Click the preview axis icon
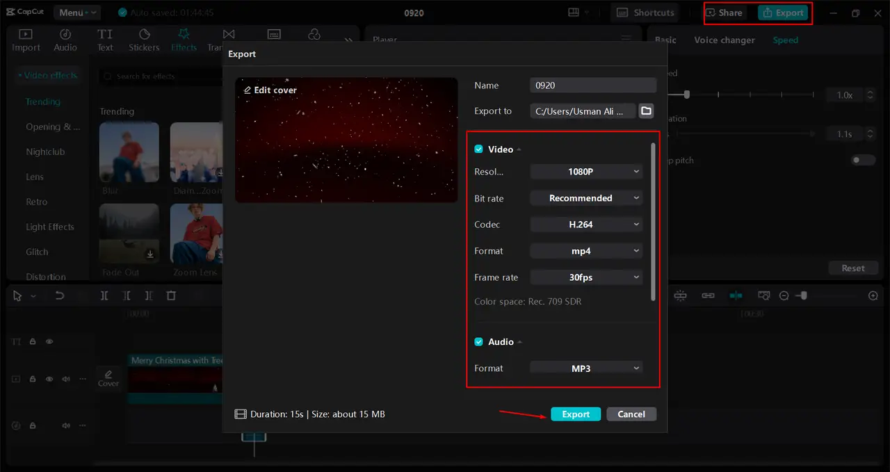This screenshot has width=890, height=472. click(x=764, y=295)
